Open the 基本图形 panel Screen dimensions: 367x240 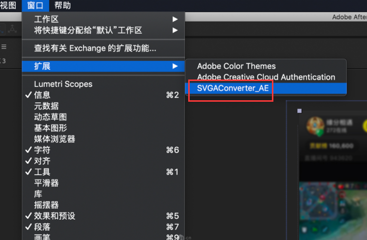click(x=103, y=128)
